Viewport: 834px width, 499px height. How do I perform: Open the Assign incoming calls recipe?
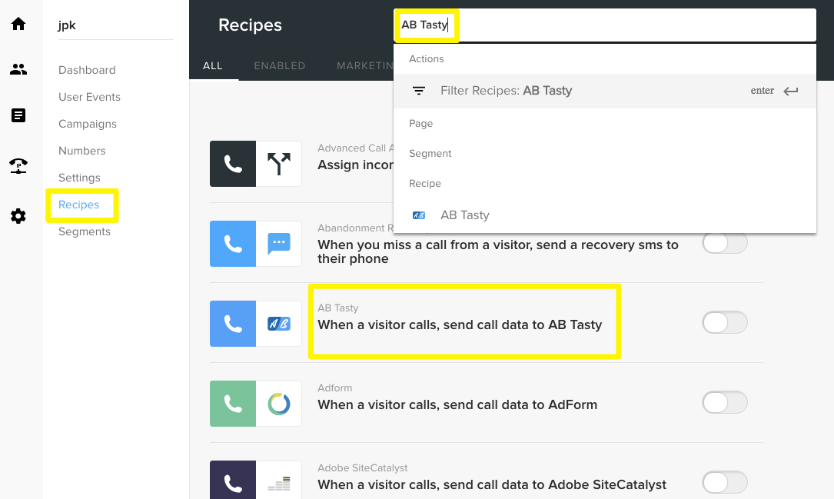click(x=355, y=165)
